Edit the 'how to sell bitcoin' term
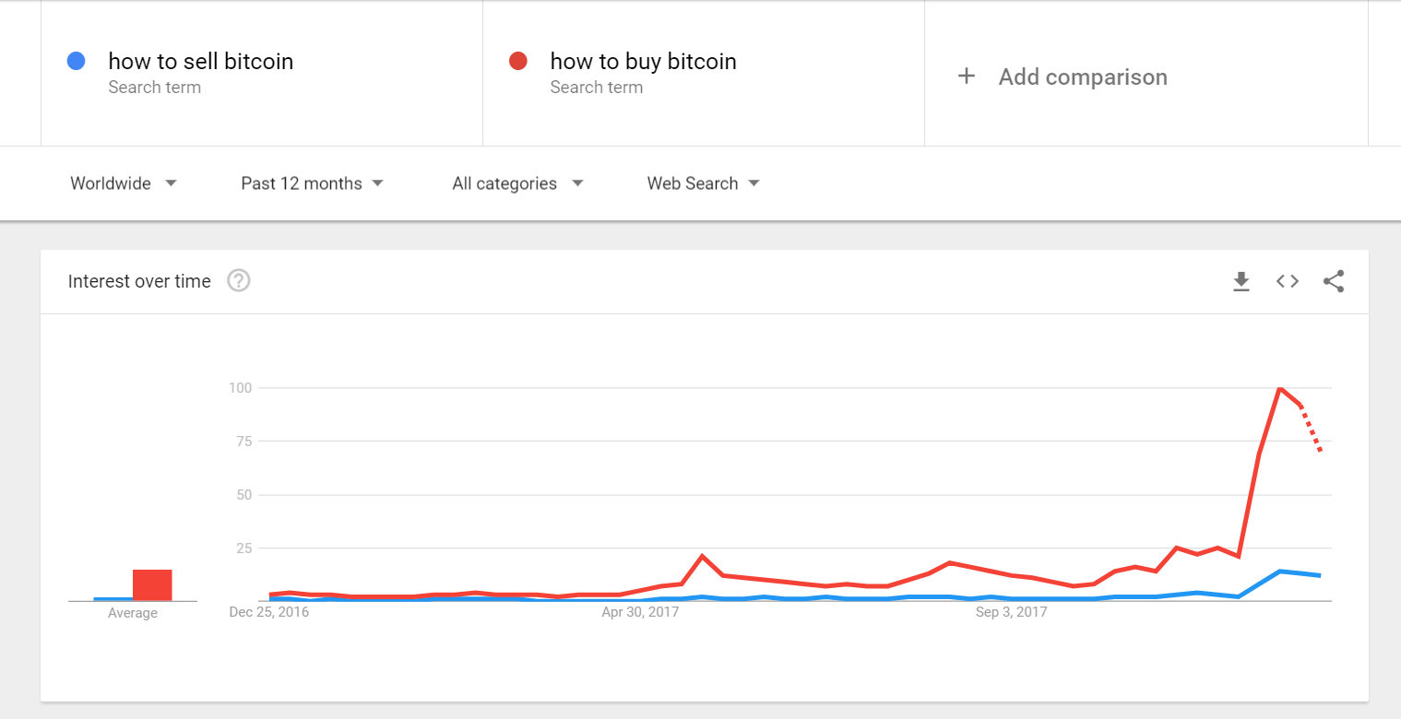Screen dimensions: 1401x719 pos(201,62)
